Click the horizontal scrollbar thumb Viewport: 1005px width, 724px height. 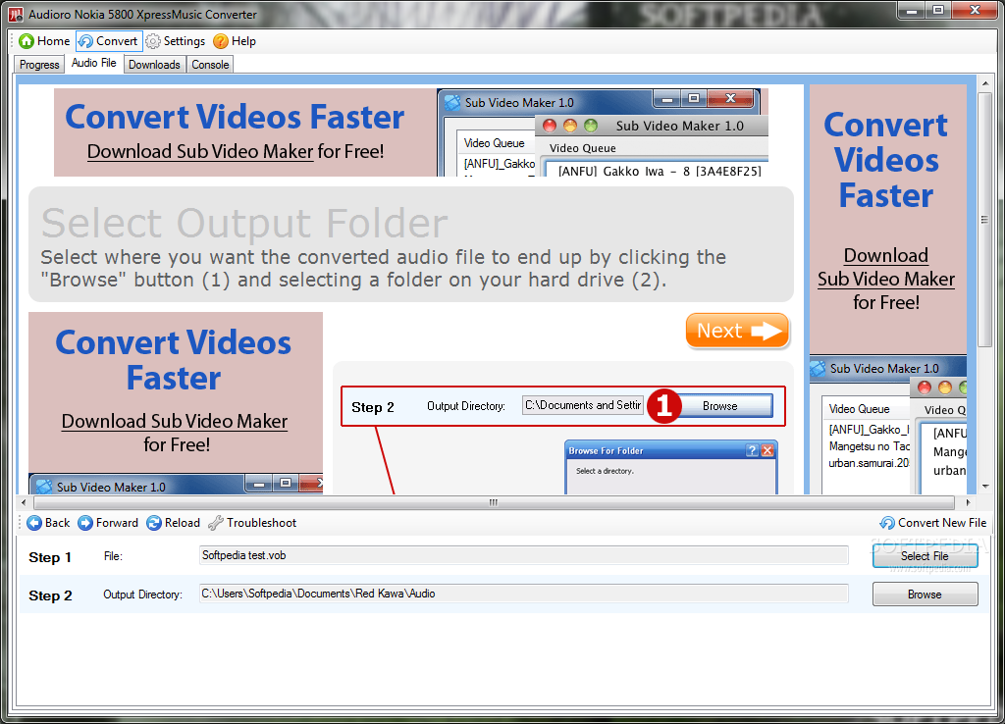493,502
